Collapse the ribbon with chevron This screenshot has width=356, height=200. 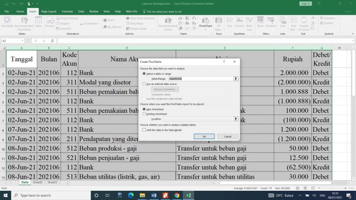click(353, 34)
